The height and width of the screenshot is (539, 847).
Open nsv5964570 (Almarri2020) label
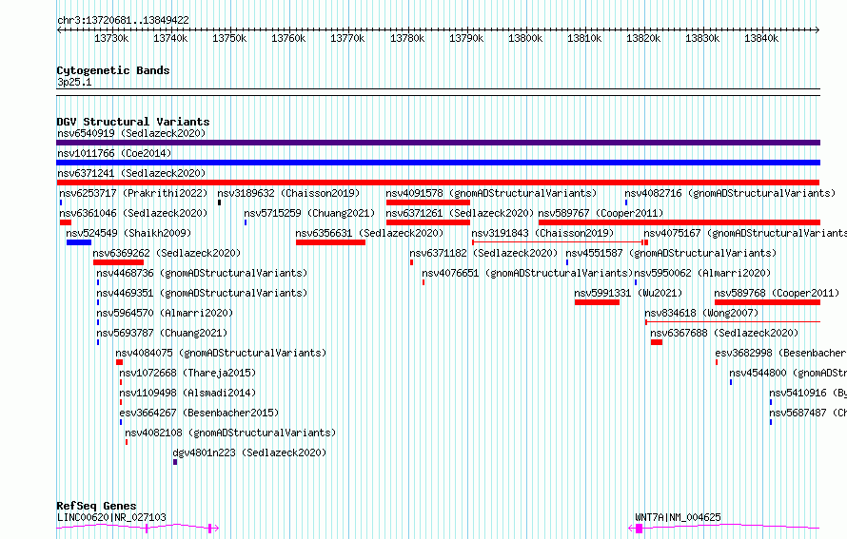click(x=165, y=313)
